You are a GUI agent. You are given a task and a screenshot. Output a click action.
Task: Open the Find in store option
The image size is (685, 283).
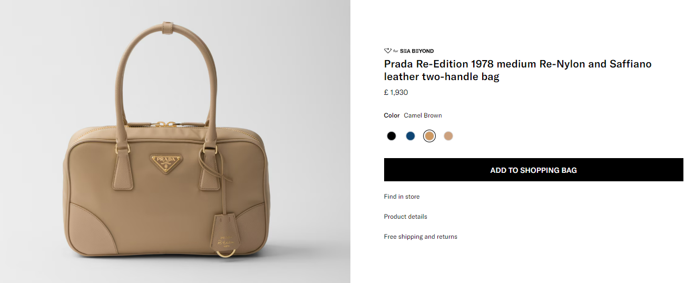(x=402, y=197)
